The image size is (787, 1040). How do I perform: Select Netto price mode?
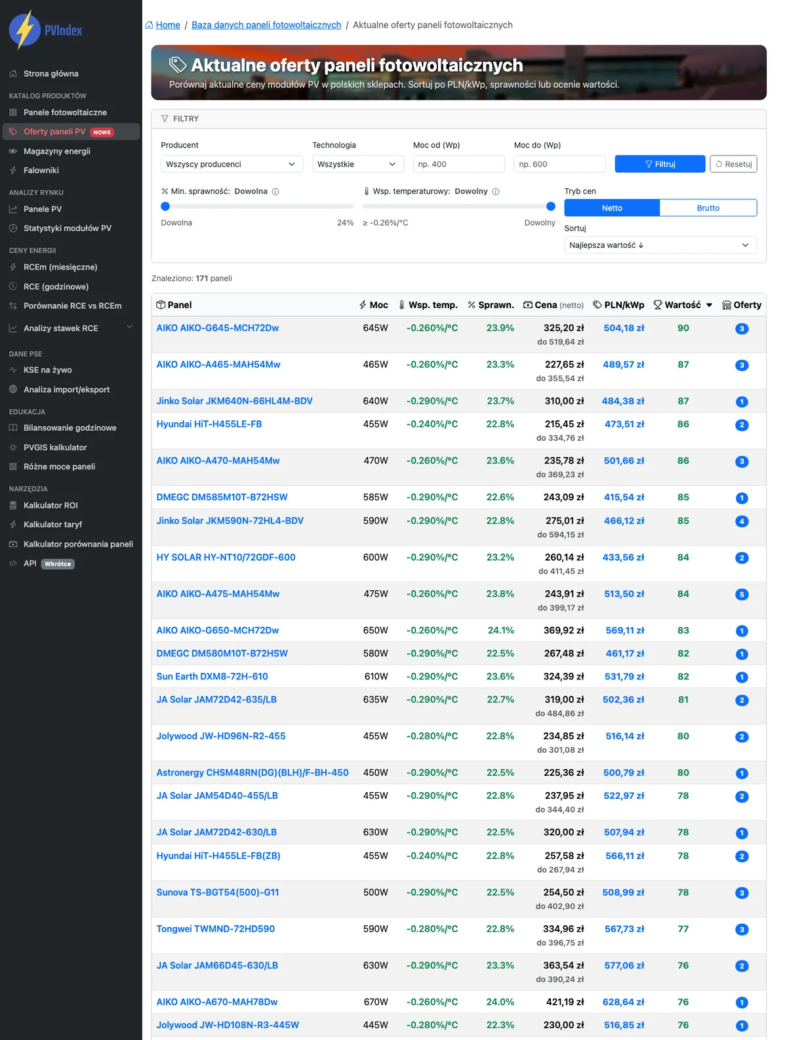(x=612, y=208)
